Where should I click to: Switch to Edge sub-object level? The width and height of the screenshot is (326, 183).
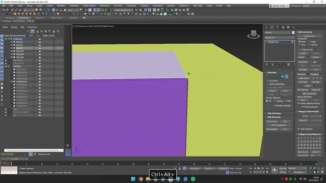coord(274,77)
